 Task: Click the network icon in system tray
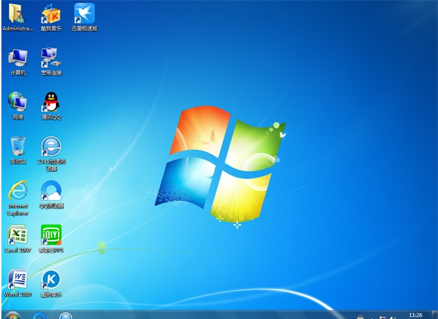point(382,318)
